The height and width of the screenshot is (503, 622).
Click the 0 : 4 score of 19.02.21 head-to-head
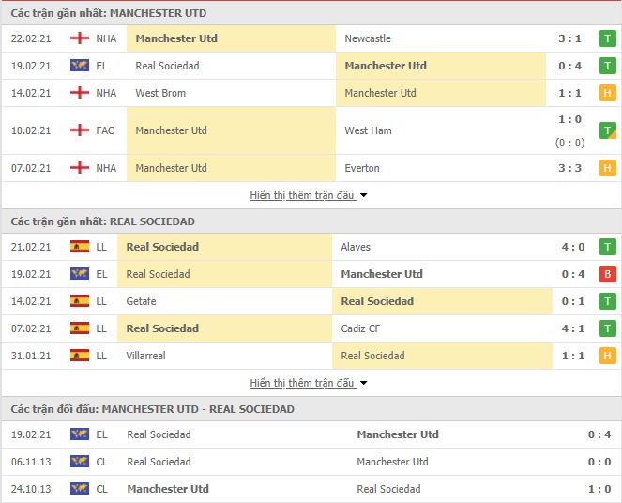599,434
